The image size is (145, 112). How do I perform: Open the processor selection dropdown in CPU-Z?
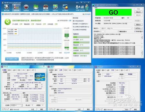pos(17,105)
